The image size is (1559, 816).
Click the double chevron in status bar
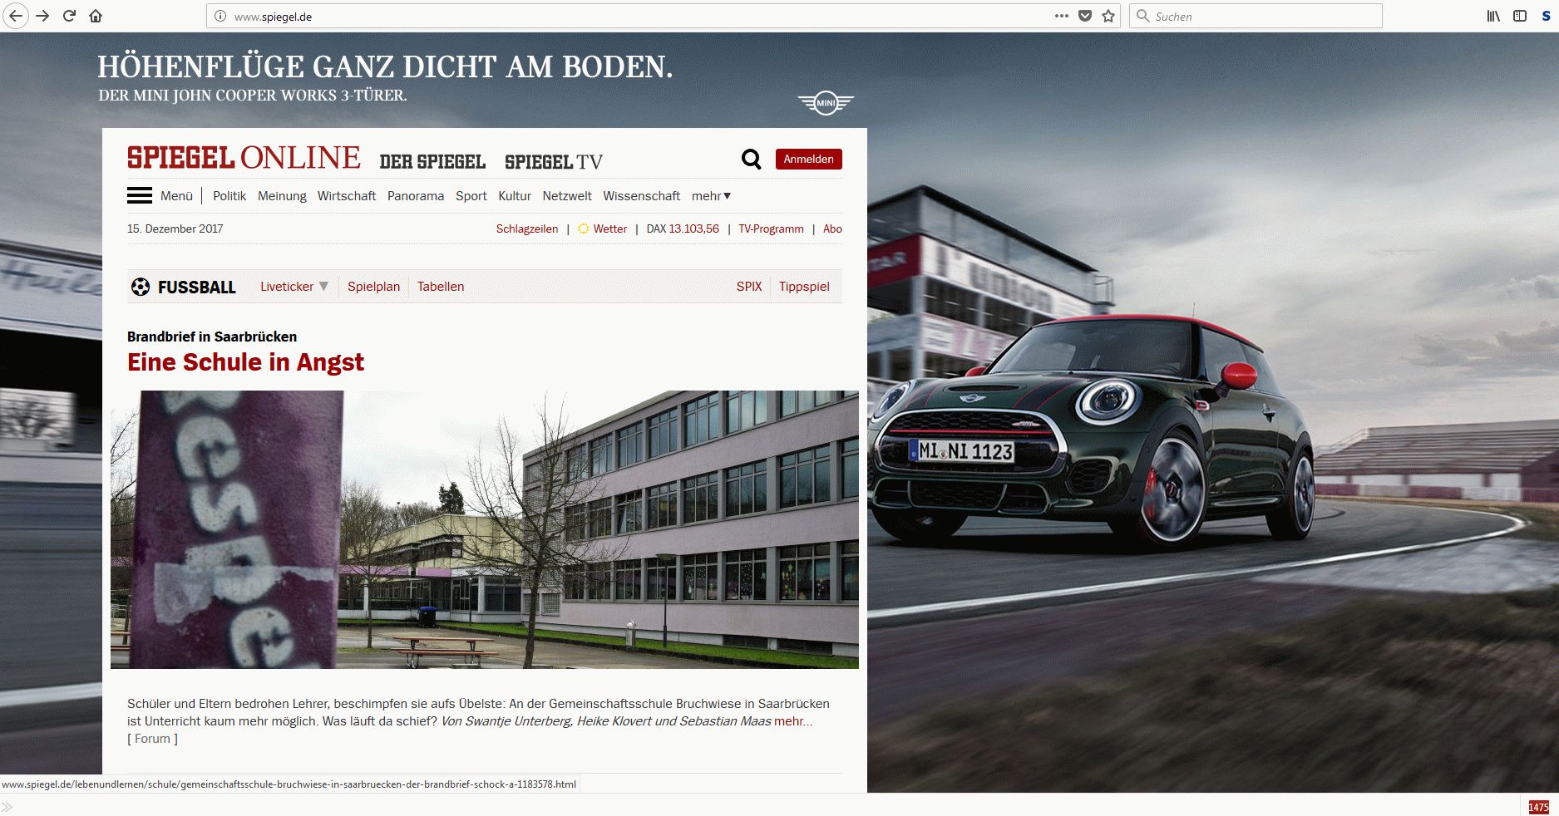click(x=7, y=807)
